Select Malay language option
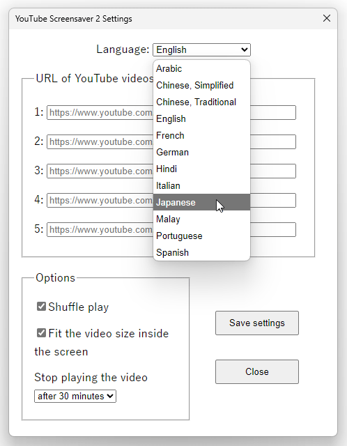The width and height of the screenshot is (347, 446). 201,219
